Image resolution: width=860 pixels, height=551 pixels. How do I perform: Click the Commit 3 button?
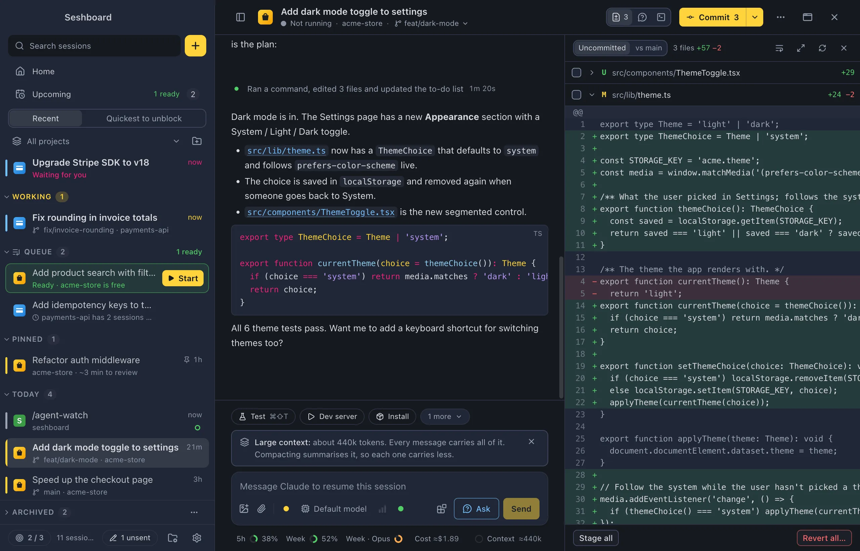point(713,17)
